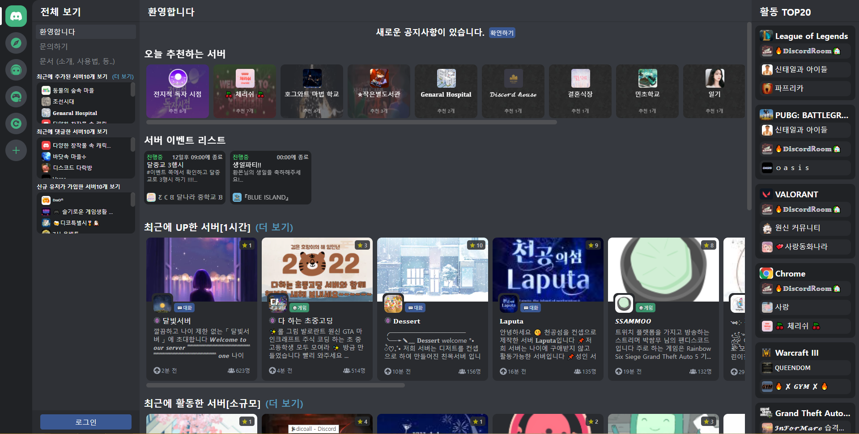Click the 원신 커뮤니티 avatar icon

click(767, 228)
